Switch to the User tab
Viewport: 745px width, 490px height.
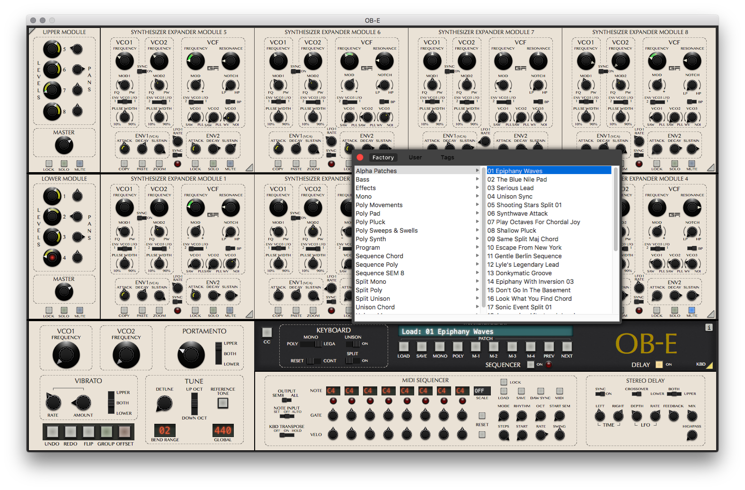pyautogui.click(x=415, y=157)
